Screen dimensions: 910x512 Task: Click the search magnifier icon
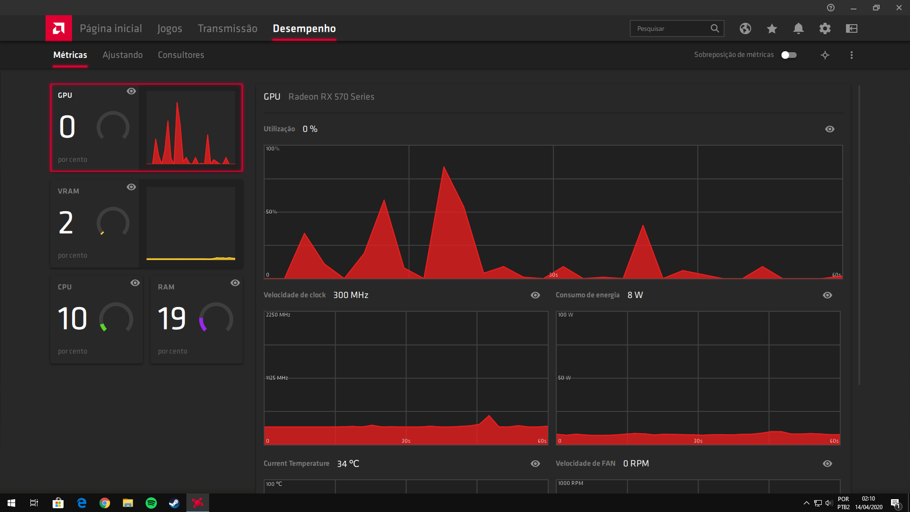715,28
